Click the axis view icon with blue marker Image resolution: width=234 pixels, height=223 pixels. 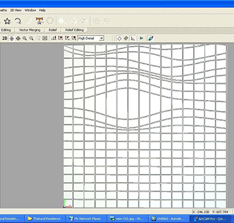coord(54,38)
